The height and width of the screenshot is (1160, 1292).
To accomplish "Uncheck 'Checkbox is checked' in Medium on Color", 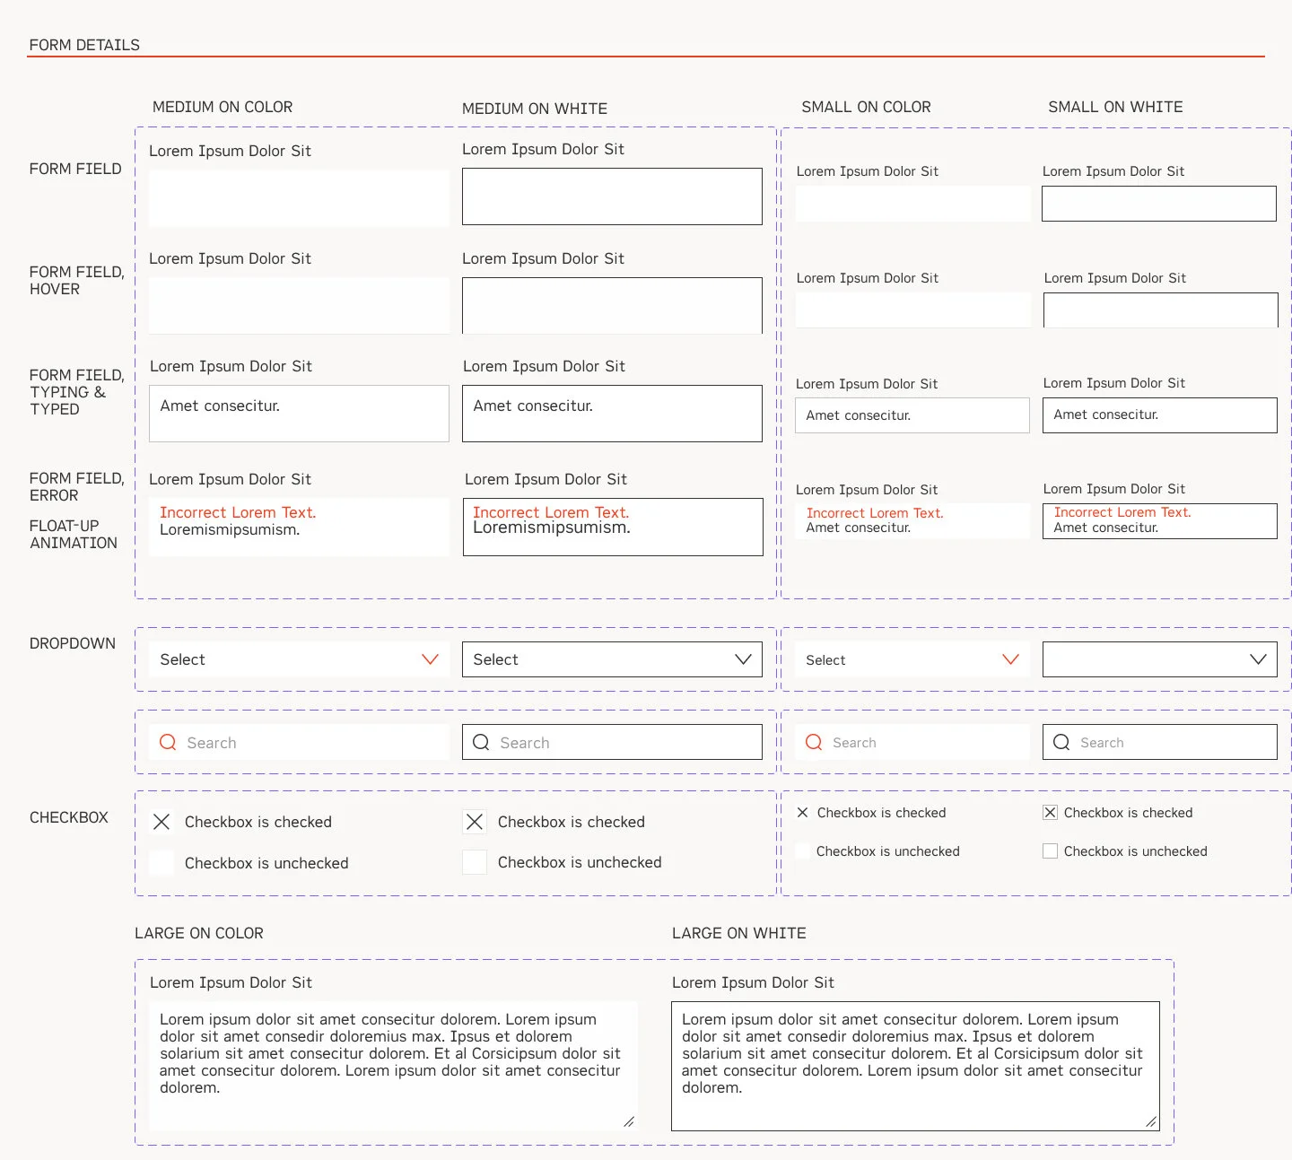I will tap(161, 821).
